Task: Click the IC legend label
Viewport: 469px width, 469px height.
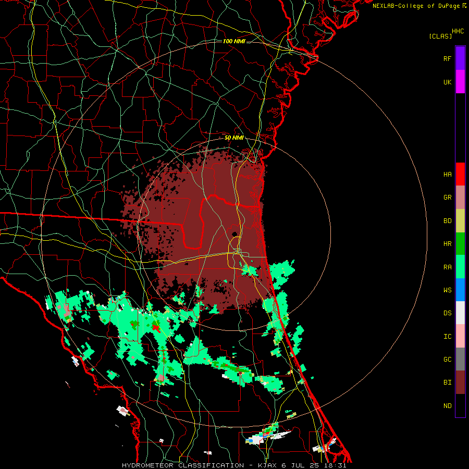Action: click(447, 336)
